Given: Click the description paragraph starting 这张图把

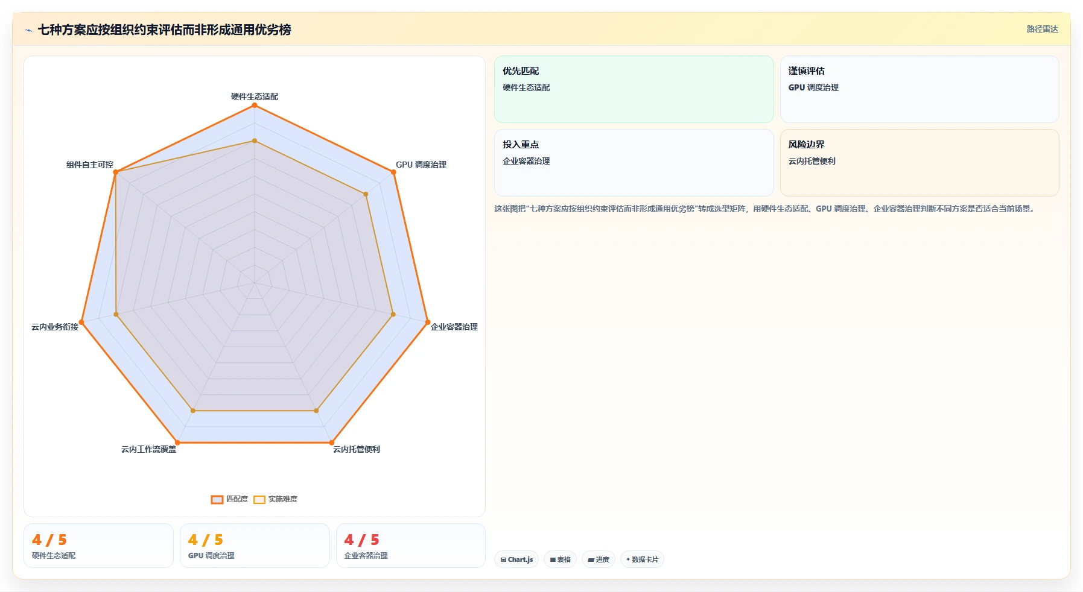Looking at the screenshot, I should click(765, 209).
